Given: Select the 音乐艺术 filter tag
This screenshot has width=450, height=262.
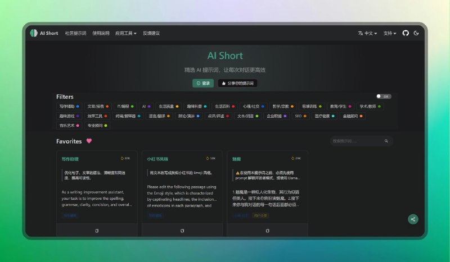Looking at the screenshot, I should click(69, 126).
